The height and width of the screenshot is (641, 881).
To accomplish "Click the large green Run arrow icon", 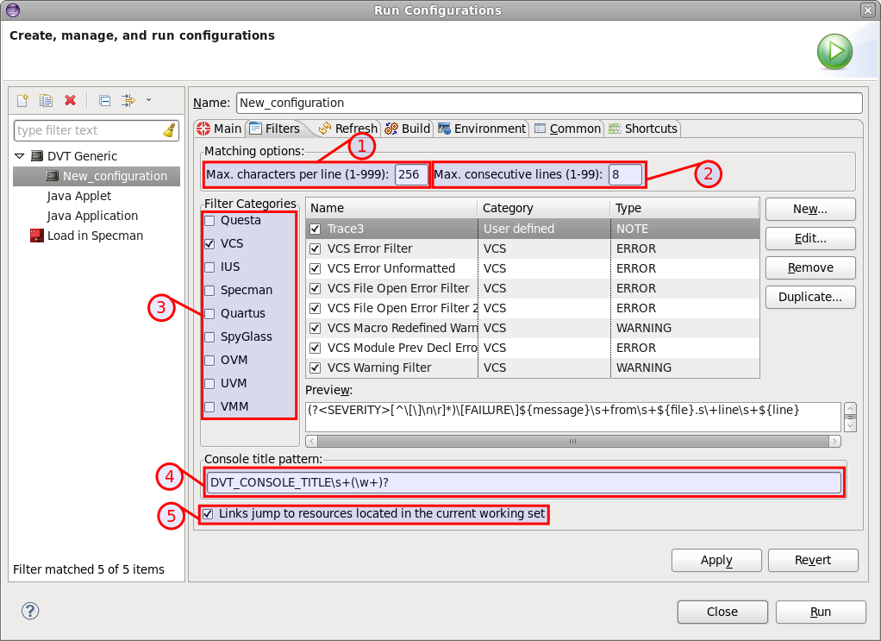I will click(834, 52).
